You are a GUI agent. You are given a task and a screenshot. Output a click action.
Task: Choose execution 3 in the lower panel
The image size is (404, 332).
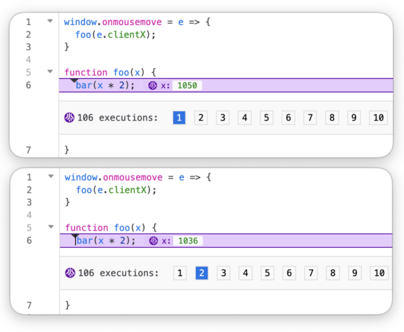(223, 273)
